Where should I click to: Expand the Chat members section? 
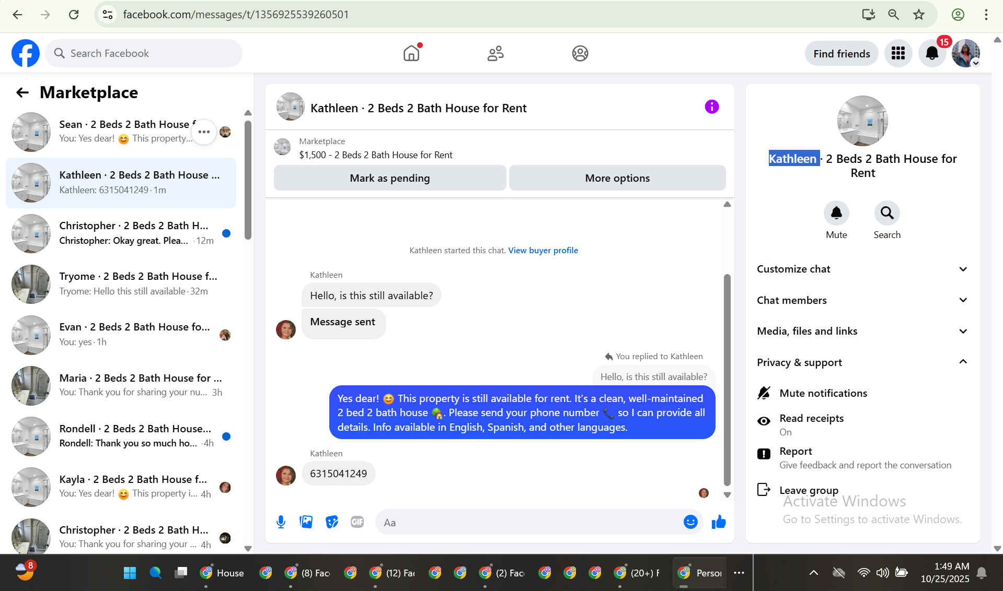pyautogui.click(x=862, y=300)
